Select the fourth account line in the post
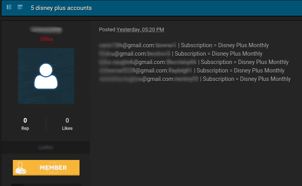 coord(192,71)
